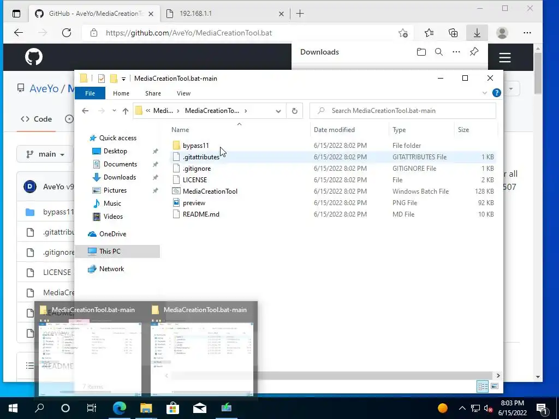Image resolution: width=559 pixels, height=419 pixels.
Task: Go to Desktop in navigation pane
Action: pyautogui.click(x=115, y=151)
